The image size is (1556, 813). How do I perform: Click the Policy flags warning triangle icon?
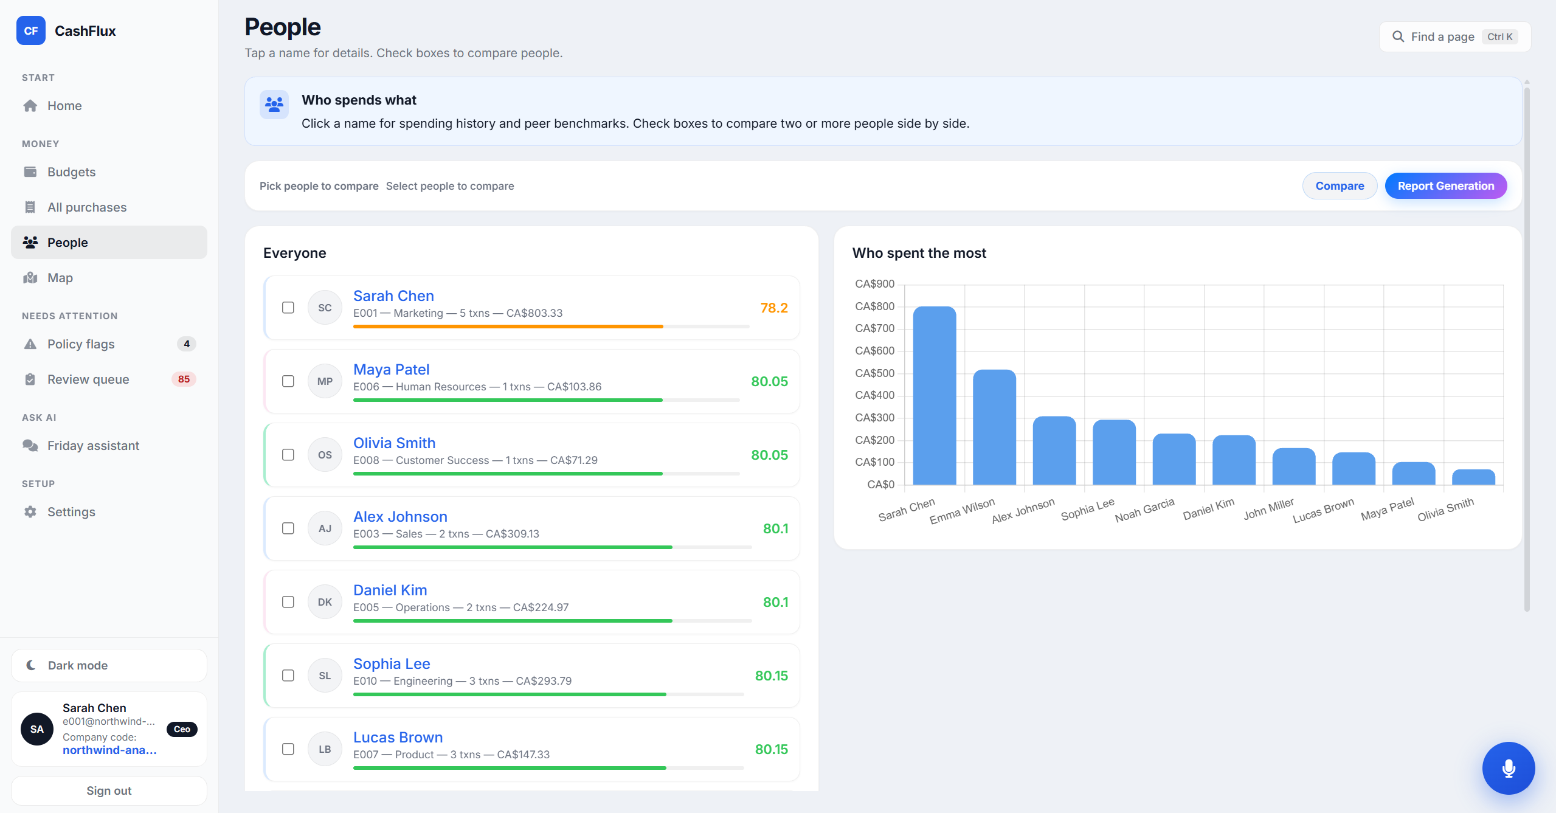[x=30, y=344]
